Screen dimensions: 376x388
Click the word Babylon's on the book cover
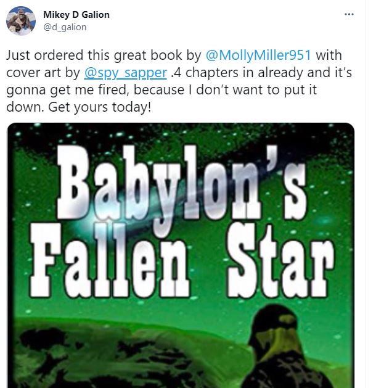[x=182, y=183]
